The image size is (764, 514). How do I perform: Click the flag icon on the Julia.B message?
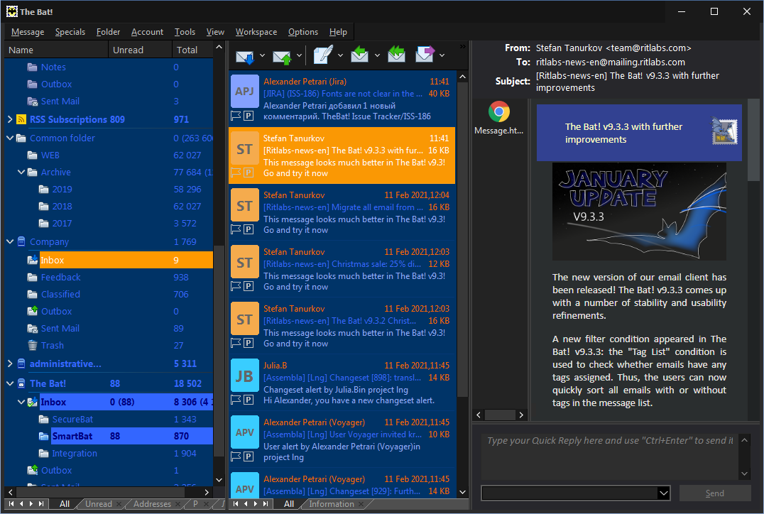point(236,400)
